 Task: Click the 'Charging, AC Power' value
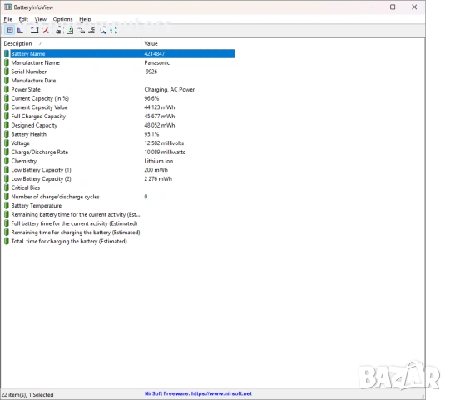[170, 90]
